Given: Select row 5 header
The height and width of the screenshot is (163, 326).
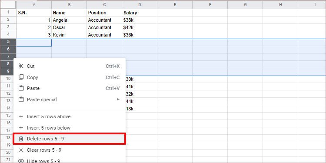Looking at the screenshot, I should click(8, 42).
